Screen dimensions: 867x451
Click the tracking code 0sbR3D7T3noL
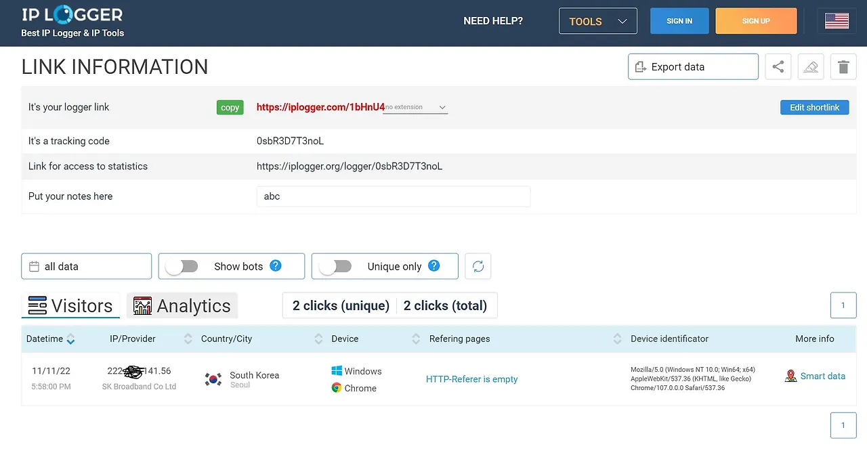pos(290,141)
